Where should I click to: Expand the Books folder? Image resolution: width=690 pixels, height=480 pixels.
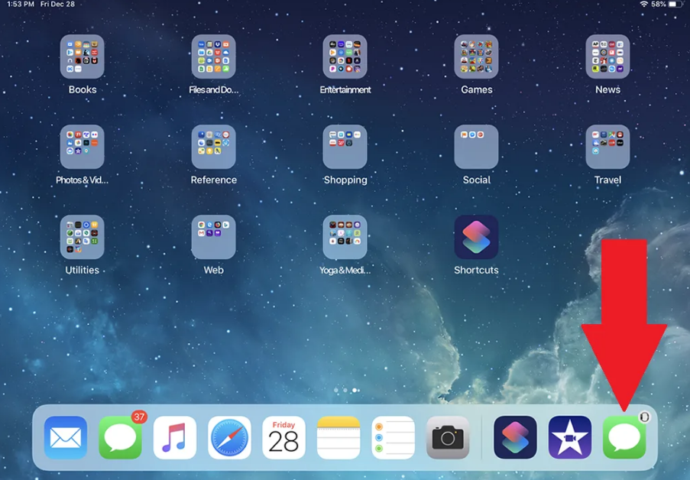click(x=83, y=57)
